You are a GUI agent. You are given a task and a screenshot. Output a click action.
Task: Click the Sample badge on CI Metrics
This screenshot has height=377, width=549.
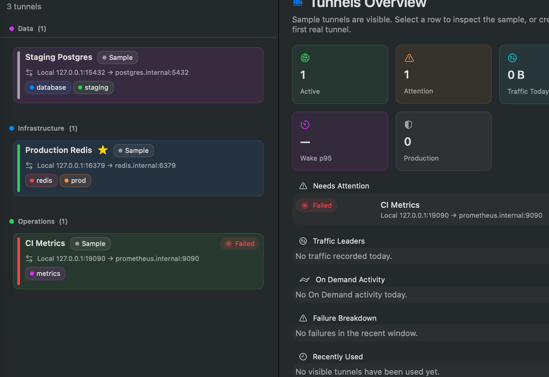(x=91, y=244)
